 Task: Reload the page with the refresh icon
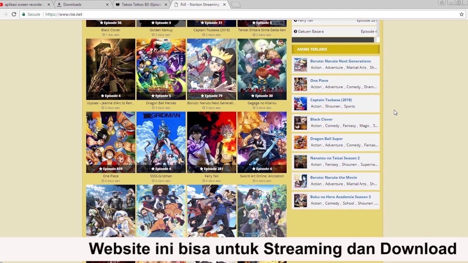tap(14, 14)
